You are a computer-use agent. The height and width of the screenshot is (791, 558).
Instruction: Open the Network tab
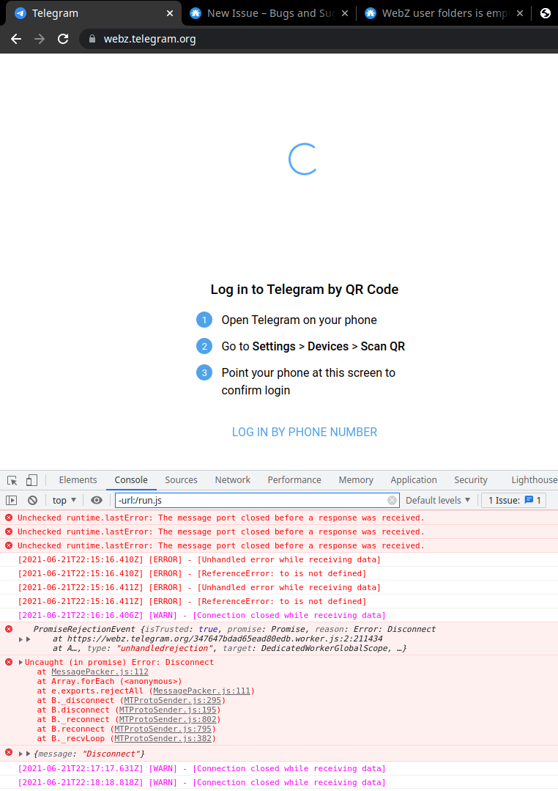(232, 479)
